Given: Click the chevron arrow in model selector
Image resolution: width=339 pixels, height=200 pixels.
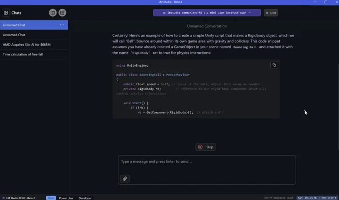Looking at the screenshot, I should tap(250, 13).
